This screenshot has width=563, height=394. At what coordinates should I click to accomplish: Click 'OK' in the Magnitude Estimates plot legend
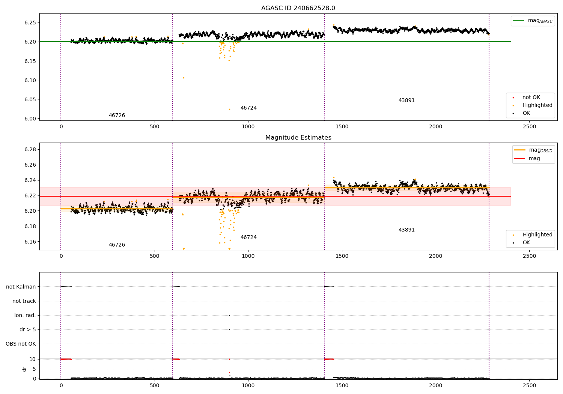tap(526, 243)
